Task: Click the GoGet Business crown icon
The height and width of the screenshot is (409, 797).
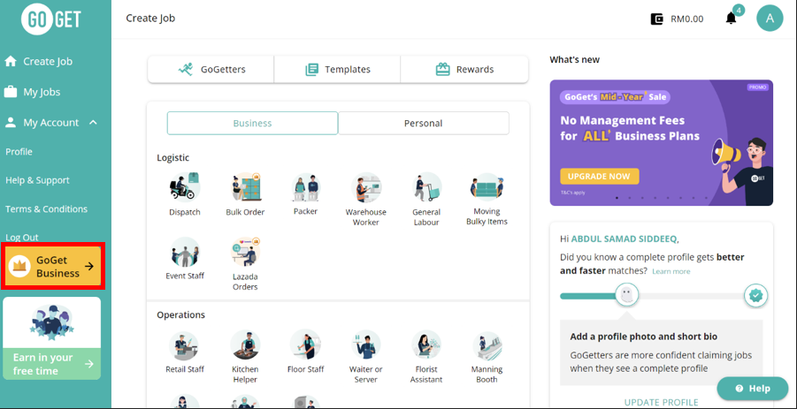Action: pos(19,266)
